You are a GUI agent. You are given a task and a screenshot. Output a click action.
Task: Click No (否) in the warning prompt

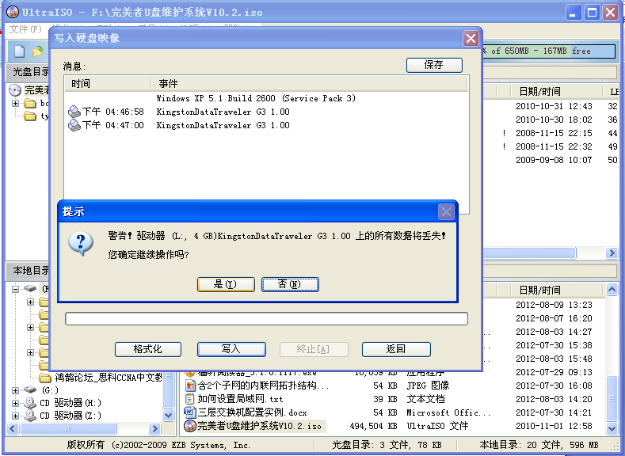pos(290,284)
